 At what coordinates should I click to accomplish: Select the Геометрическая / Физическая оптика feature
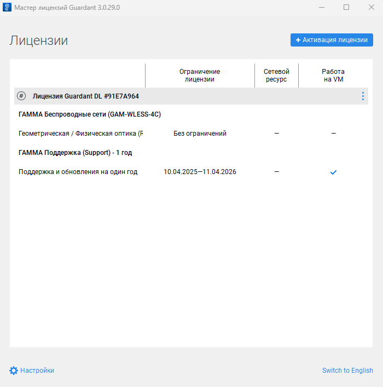click(x=80, y=134)
